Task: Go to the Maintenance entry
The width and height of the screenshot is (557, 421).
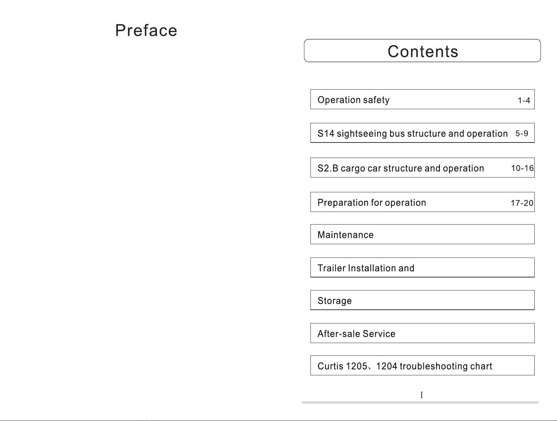Action: pyautogui.click(x=422, y=234)
